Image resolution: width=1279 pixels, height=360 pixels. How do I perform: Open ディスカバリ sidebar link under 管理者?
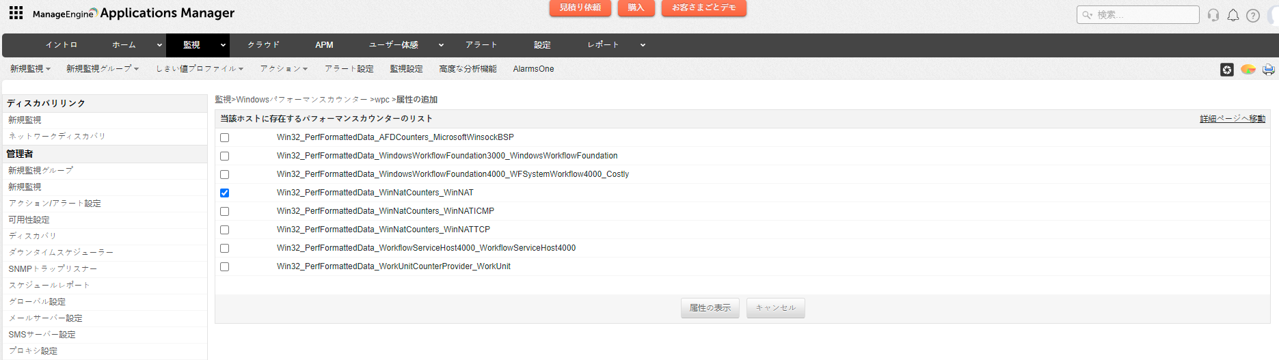click(32, 236)
